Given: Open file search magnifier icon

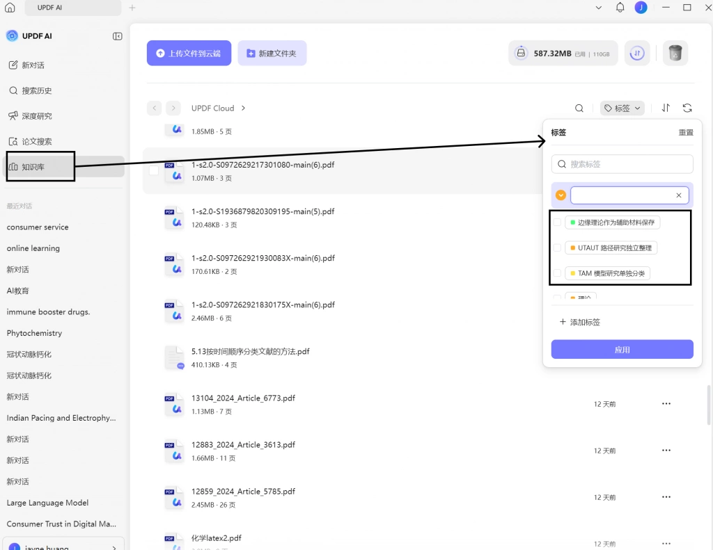Looking at the screenshot, I should [579, 108].
